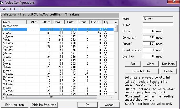180x109 pixels.
Task: Select the が.wav row
Action: click(58, 67)
